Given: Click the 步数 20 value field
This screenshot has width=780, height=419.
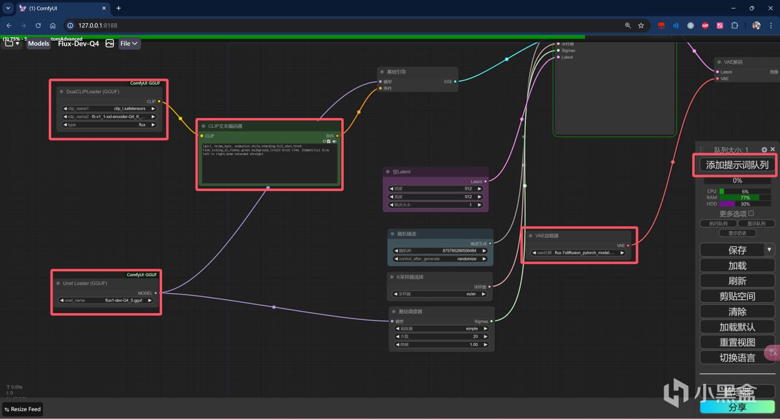Looking at the screenshot, I should [x=441, y=336].
